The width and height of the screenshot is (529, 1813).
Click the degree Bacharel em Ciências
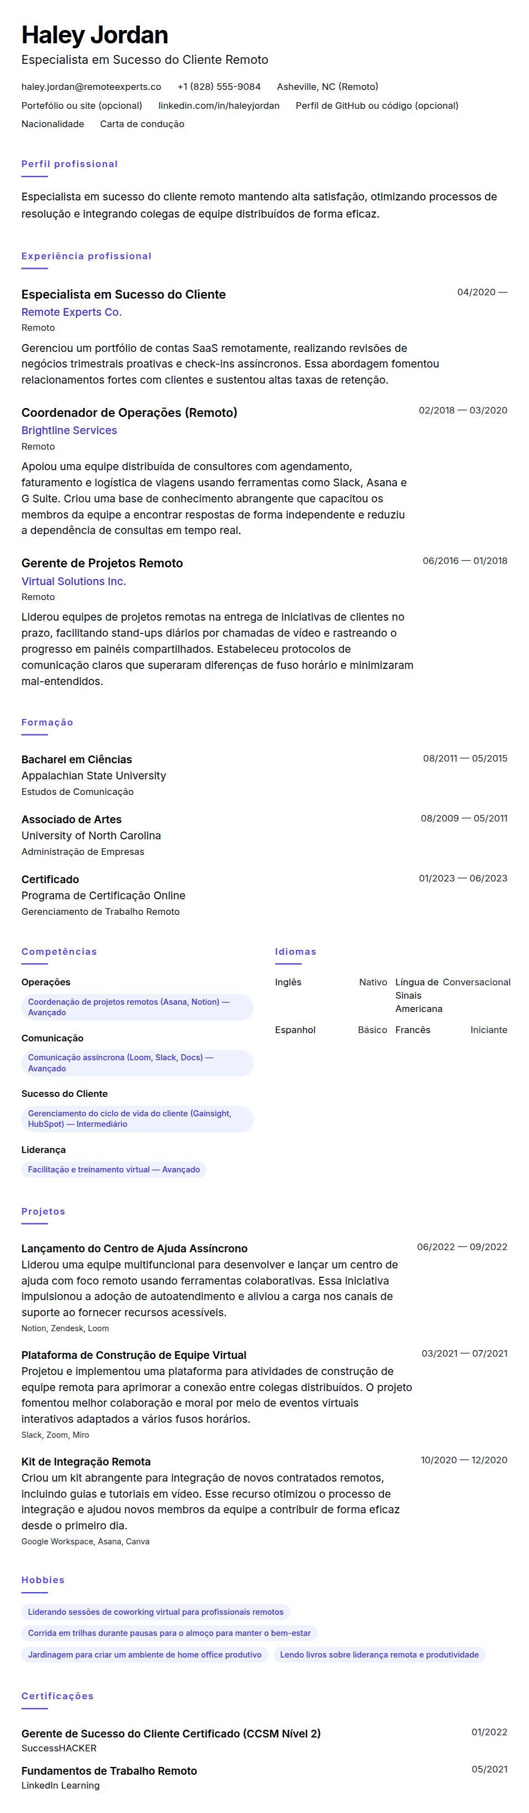(x=77, y=759)
